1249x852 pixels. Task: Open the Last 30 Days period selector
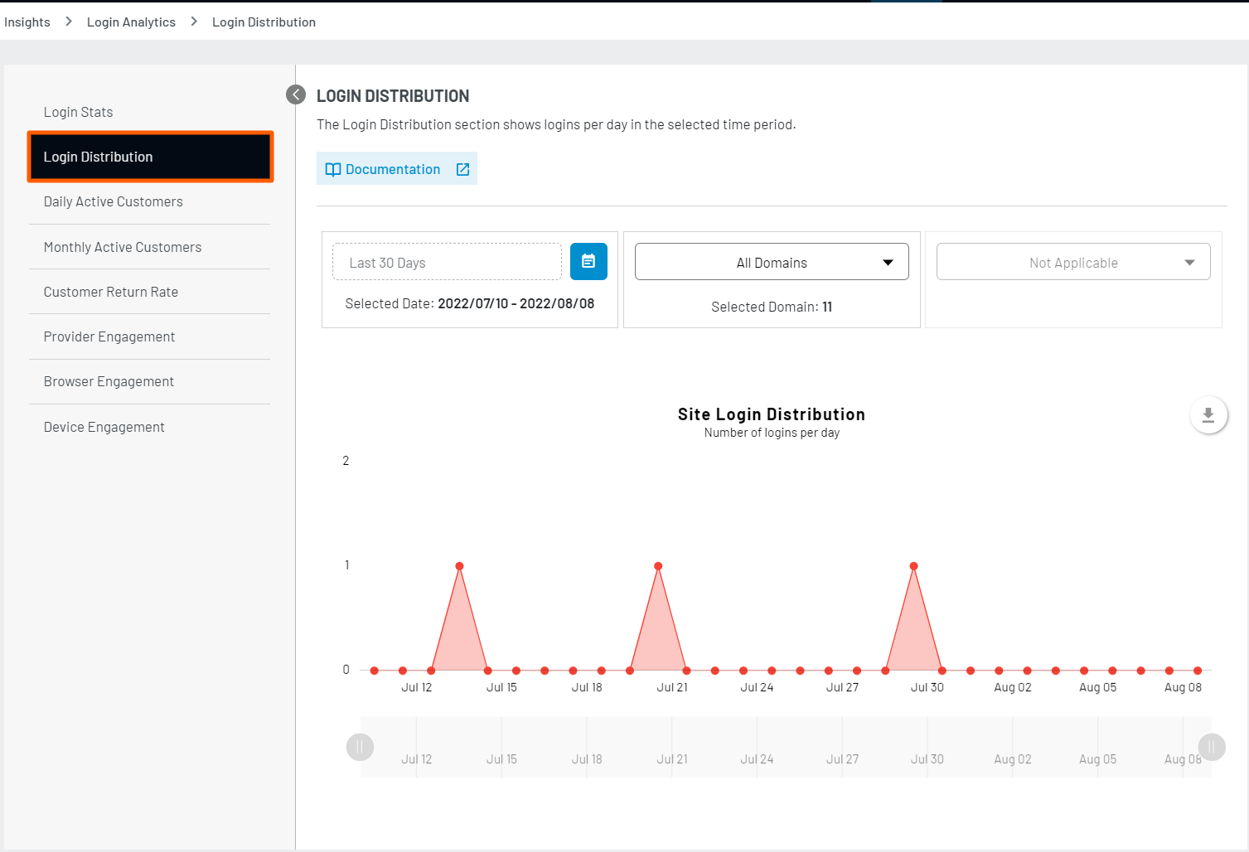click(446, 261)
